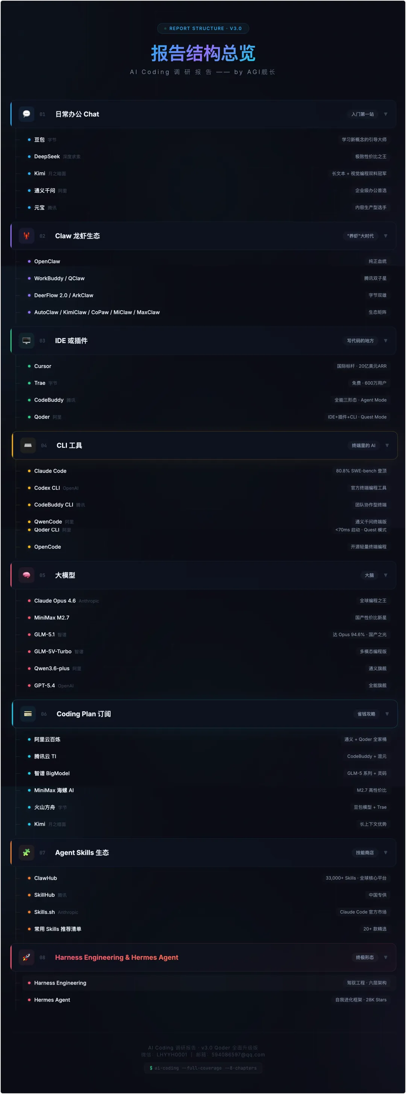This screenshot has width=406, height=1094.
Task: Collapse the Agent Skills 生态 section arrow
Action: pos(386,852)
